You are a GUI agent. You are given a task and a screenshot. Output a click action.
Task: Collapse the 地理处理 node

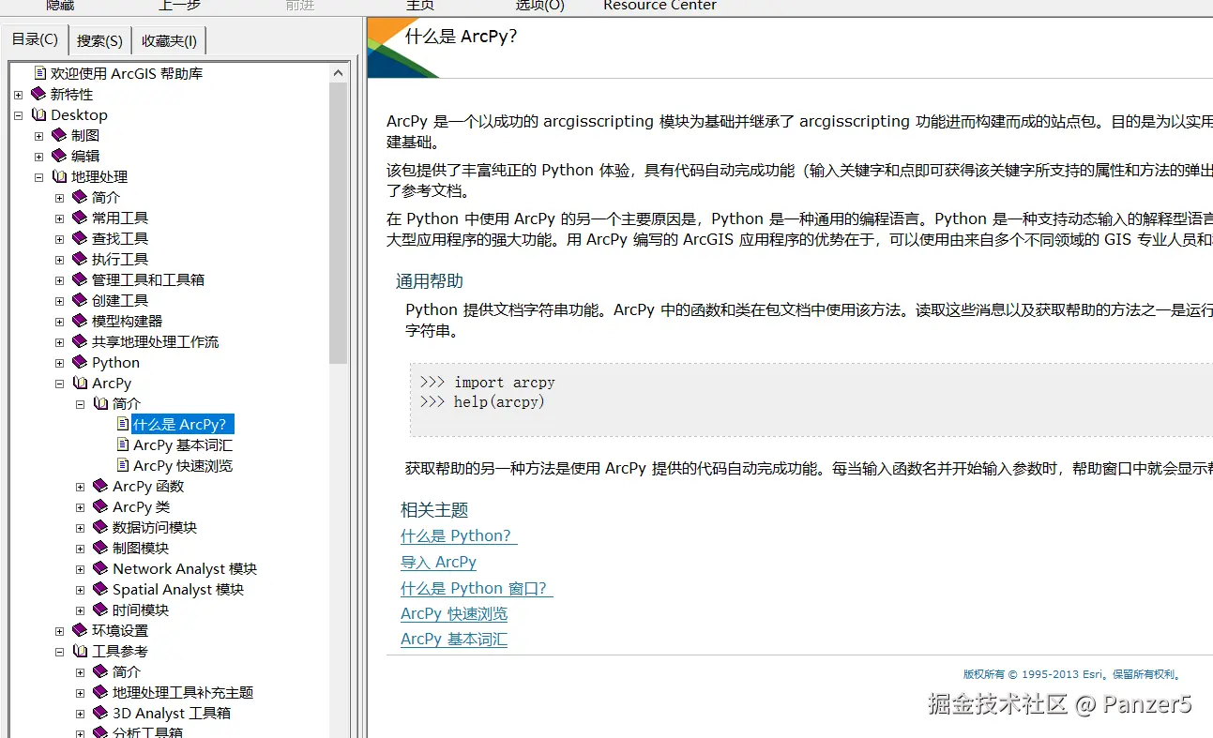[x=39, y=177]
